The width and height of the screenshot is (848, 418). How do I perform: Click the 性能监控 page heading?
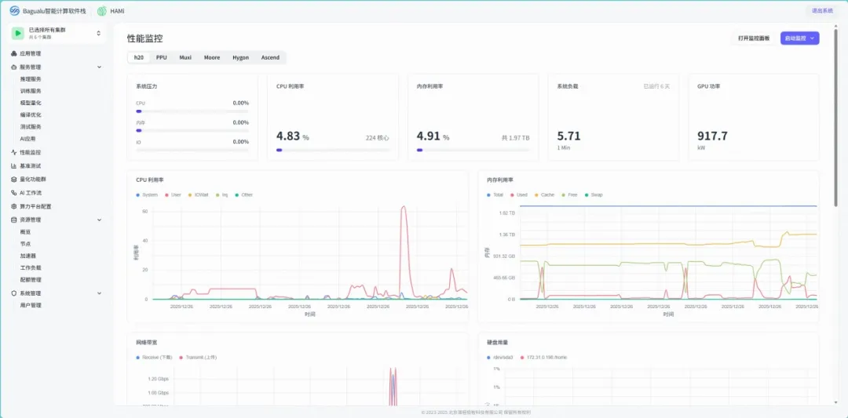tap(145, 38)
